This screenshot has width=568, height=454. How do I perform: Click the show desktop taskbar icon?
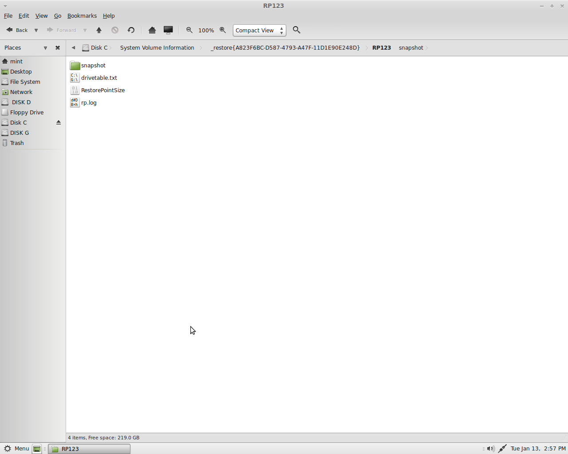coord(37,449)
